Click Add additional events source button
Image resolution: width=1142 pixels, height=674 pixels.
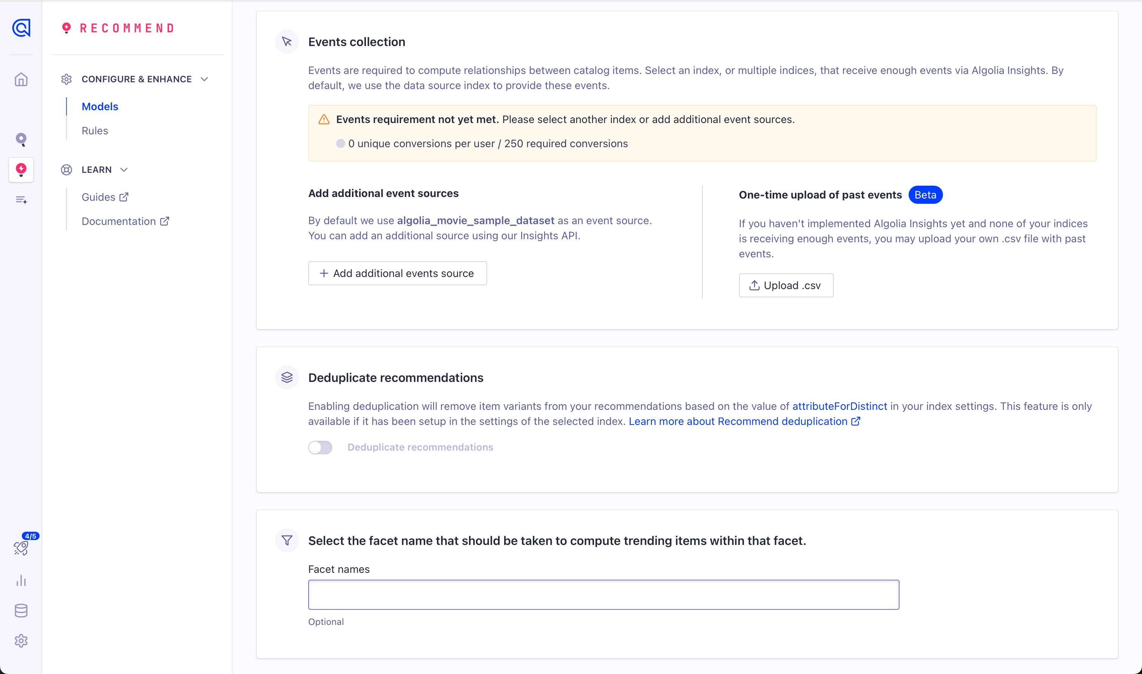(x=397, y=274)
